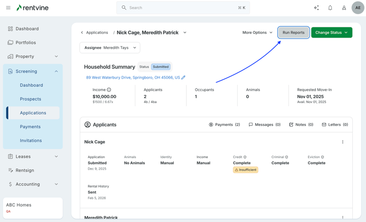Open the hamburger menu icon

8,8
